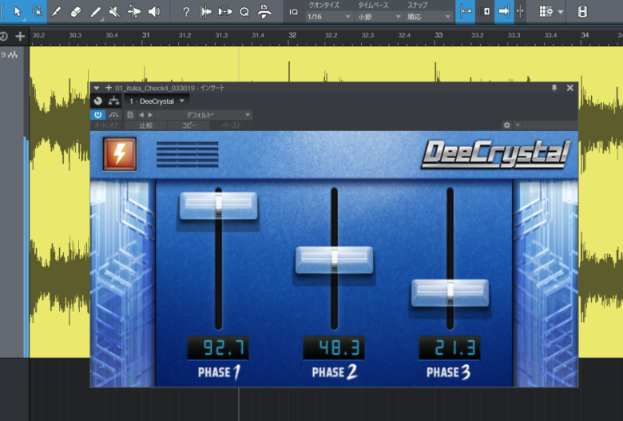
Task: Open the Quantize 1/16 dropdown
Action: click(328, 17)
